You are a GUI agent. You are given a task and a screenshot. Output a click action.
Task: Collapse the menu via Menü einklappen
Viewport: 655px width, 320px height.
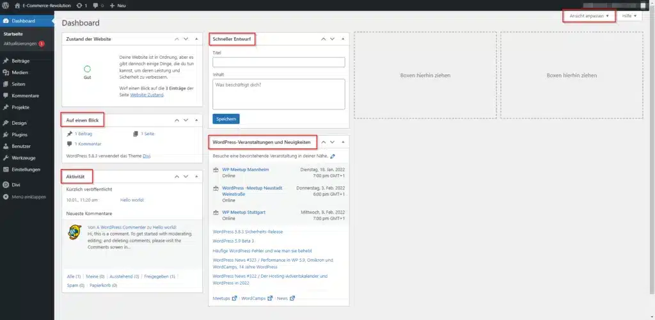[25, 196]
